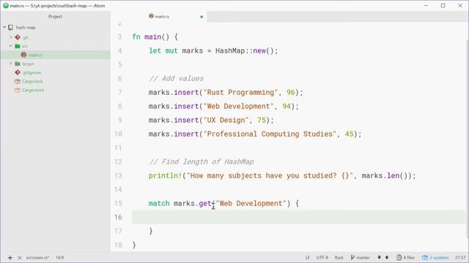Click the .git folder git icon
Image resolution: width=469 pixels, height=263 pixels.
click(18, 37)
